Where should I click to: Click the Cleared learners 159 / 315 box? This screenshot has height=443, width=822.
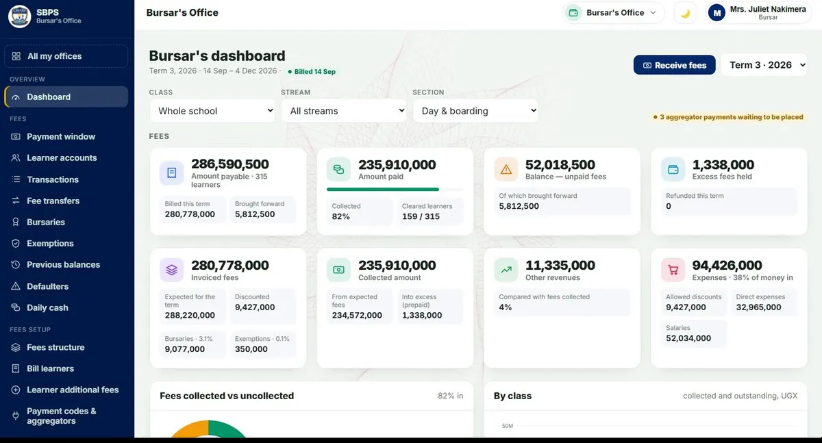coord(430,212)
